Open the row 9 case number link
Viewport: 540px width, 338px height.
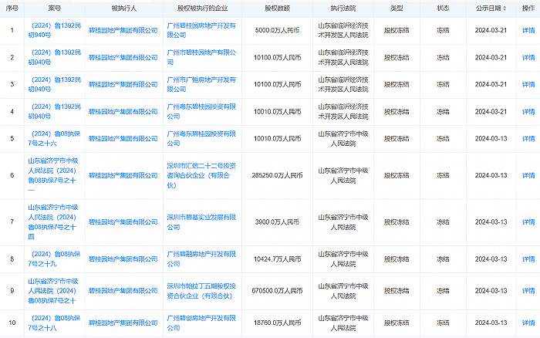pyautogui.click(x=53, y=291)
